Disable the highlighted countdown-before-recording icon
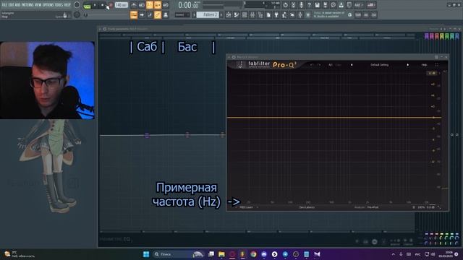Image resolution: width=463 pixels, height=260 pixels. (150, 5)
